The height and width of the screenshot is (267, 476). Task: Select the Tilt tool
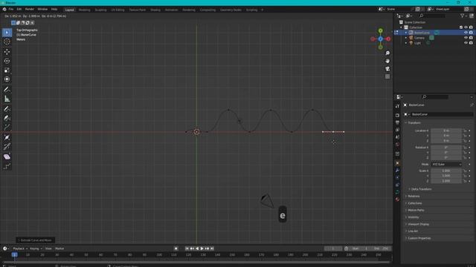(x=7, y=147)
